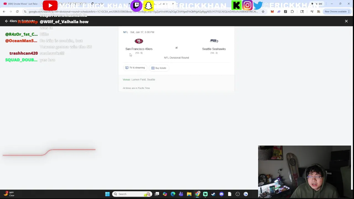Launch Copilot from taskbar
The image size is (354, 199).
click(165, 194)
